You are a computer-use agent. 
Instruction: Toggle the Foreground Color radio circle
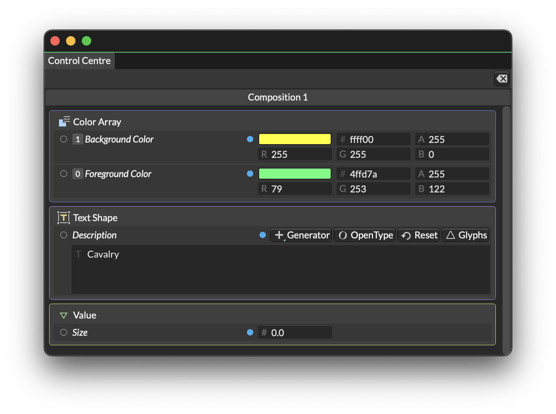tap(64, 174)
